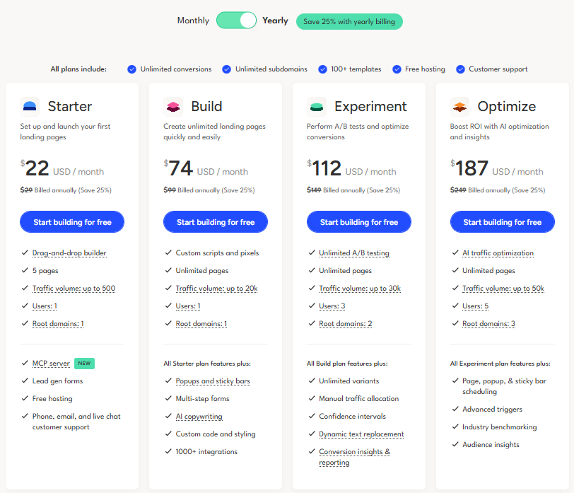This screenshot has height=493, width=574.
Task: Click the checkmark badge beside Unlimited subdomains
Action: click(x=227, y=69)
